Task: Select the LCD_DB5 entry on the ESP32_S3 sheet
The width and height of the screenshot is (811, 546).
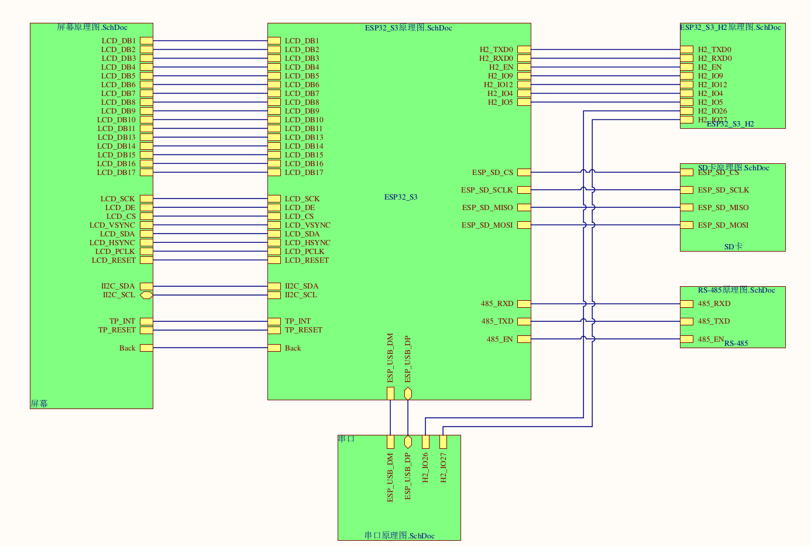Action: point(274,76)
